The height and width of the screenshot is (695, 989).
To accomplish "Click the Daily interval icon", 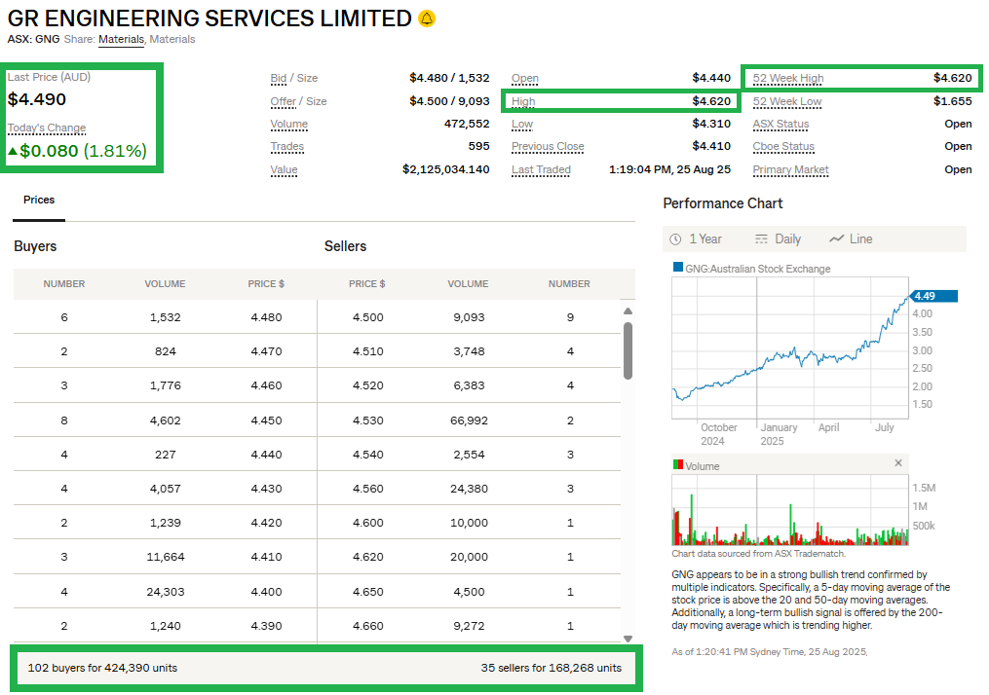I will 762,239.
